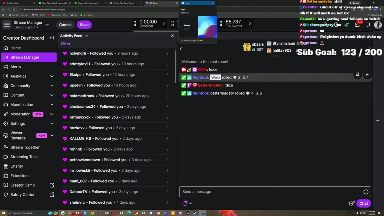Collapse the chat panel arrow
384x216 pixels.
pyautogui.click(x=181, y=49)
